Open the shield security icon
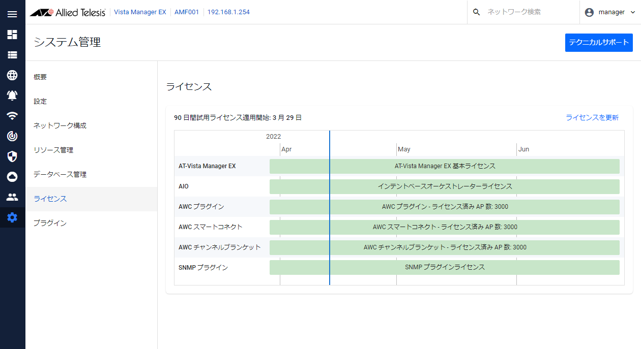641x349 pixels. point(12,156)
